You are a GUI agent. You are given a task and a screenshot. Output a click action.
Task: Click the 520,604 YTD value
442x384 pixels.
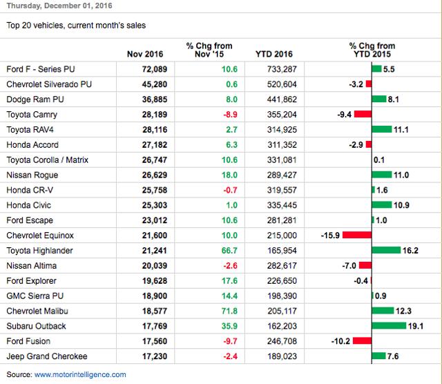282,84
